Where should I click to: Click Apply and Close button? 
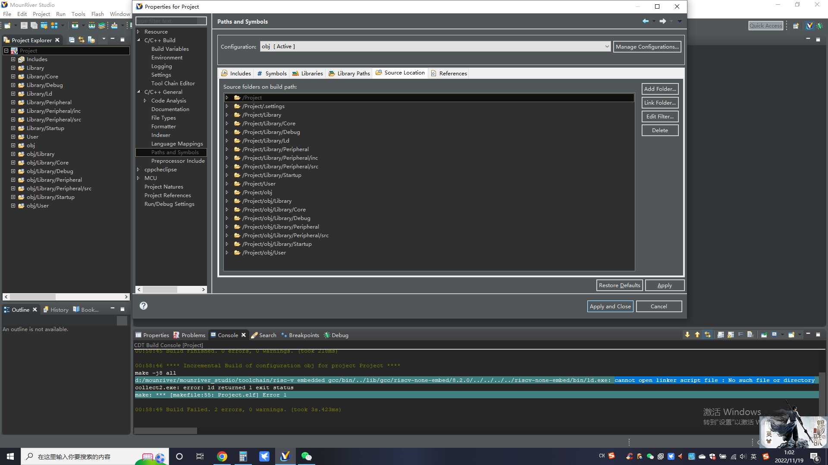pos(610,307)
